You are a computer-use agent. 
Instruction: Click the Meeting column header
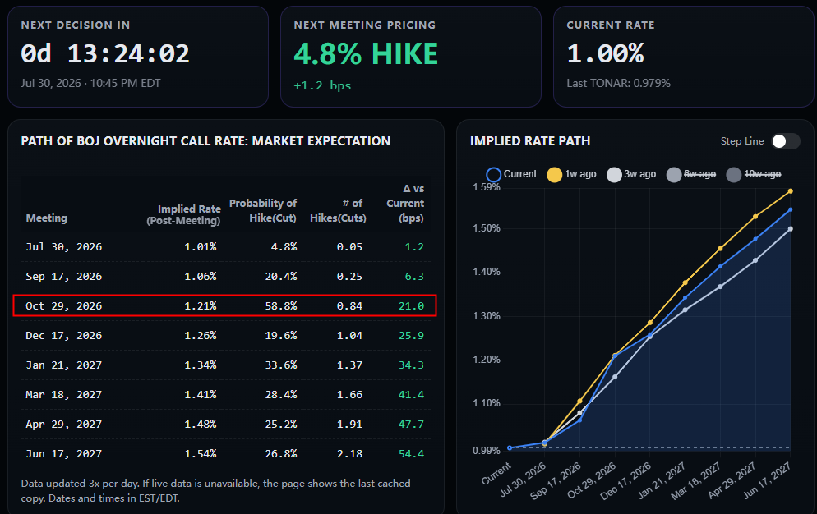point(46,218)
